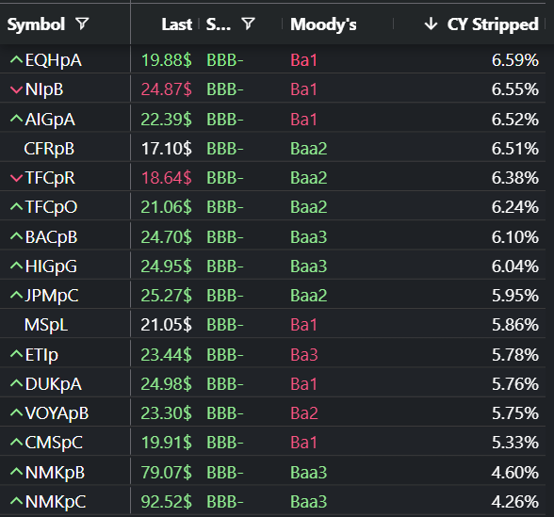Click the up-arrow icon next to JPMpC
Image resolution: width=554 pixels, height=517 pixels.
(x=16, y=295)
